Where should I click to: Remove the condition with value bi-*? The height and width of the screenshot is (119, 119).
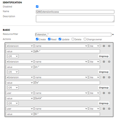tap(104, 109)
